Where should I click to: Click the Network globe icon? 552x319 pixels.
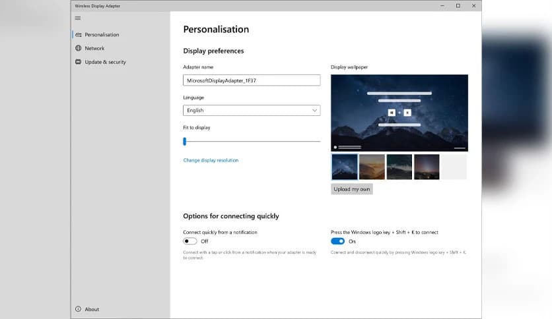(79, 48)
